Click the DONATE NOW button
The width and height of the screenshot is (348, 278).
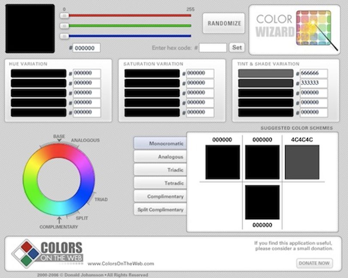click(x=314, y=263)
